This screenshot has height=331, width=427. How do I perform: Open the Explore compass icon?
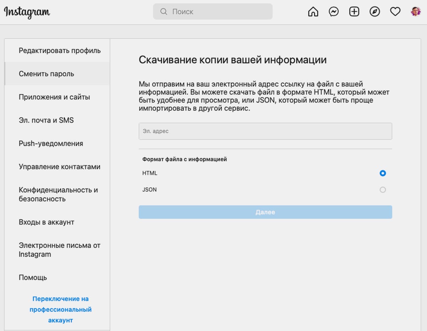pos(375,12)
